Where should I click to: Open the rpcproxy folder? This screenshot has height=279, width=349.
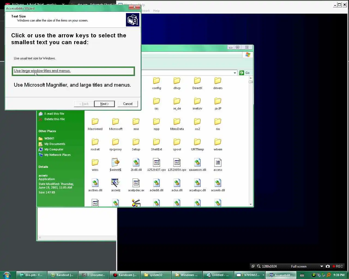(116, 145)
